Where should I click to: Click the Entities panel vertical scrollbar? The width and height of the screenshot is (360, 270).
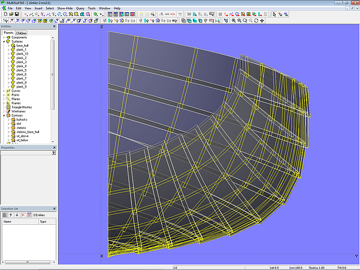tap(53, 72)
